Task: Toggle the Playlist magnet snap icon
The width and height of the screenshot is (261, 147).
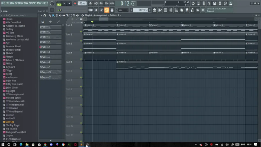Action: tap(45, 15)
